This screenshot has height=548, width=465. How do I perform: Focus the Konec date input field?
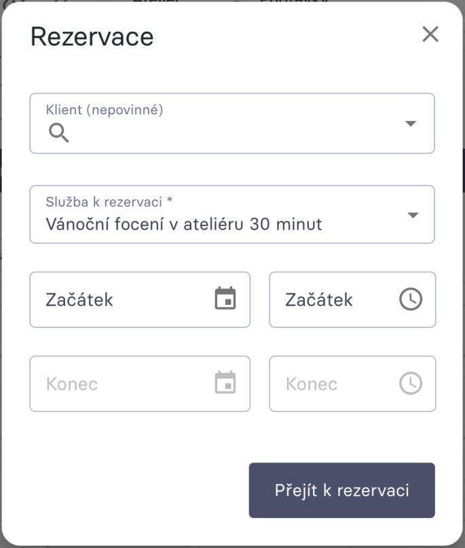pyautogui.click(x=122, y=384)
